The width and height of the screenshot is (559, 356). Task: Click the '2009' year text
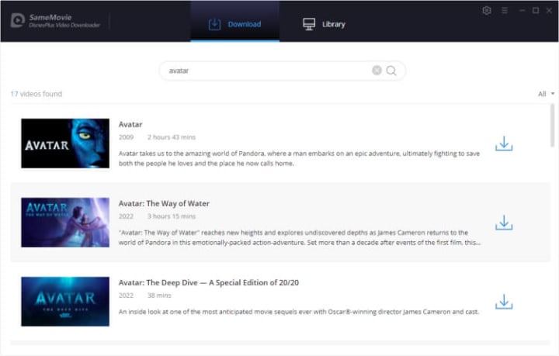coord(127,137)
